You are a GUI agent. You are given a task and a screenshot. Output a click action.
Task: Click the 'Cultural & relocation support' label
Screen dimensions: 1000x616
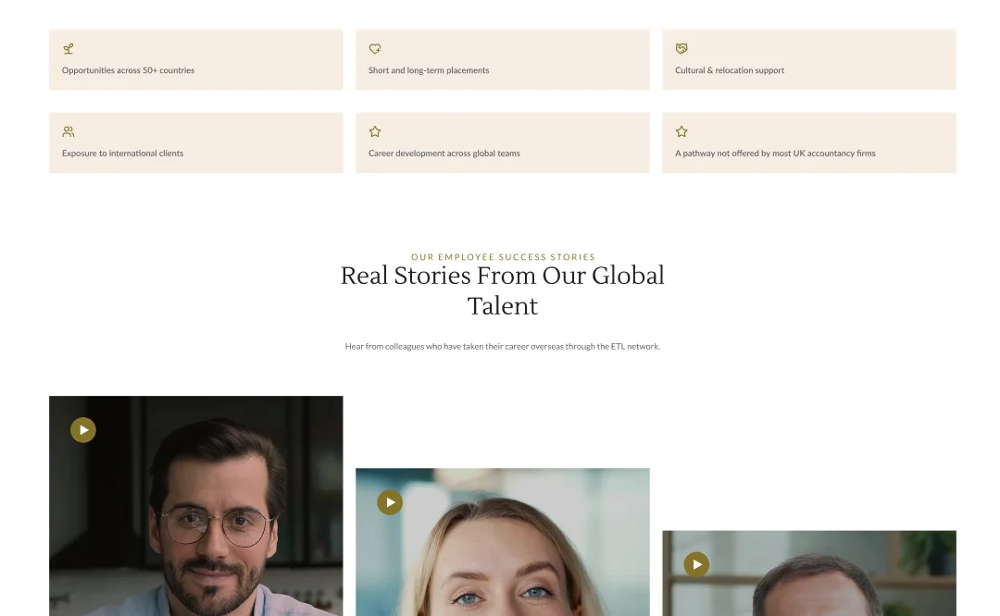click(x=730, y=70)
